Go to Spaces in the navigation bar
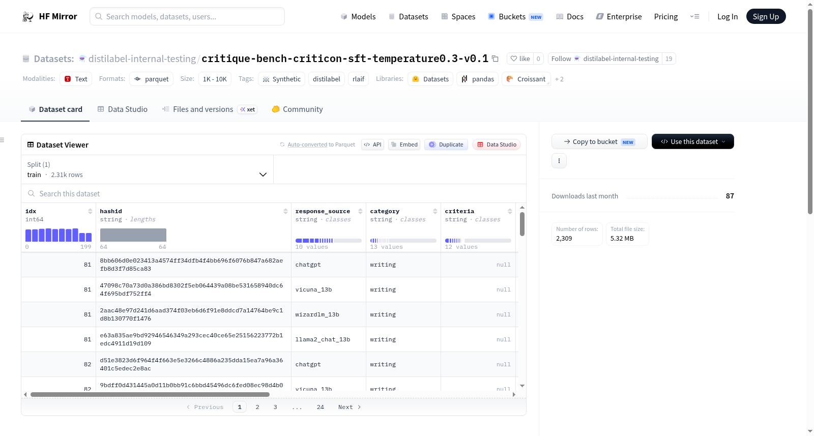This screenshot has height=436, width=814. point(458,17)
